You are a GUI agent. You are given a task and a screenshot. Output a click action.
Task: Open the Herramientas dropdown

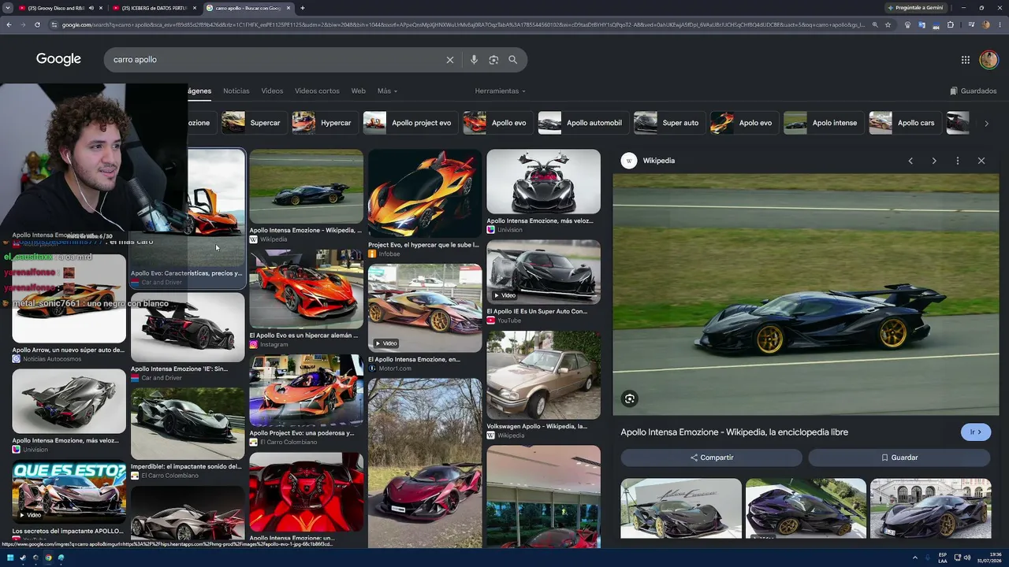coord(500,91)
